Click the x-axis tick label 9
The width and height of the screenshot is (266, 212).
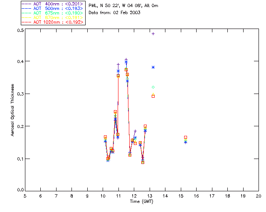point(87,196)
